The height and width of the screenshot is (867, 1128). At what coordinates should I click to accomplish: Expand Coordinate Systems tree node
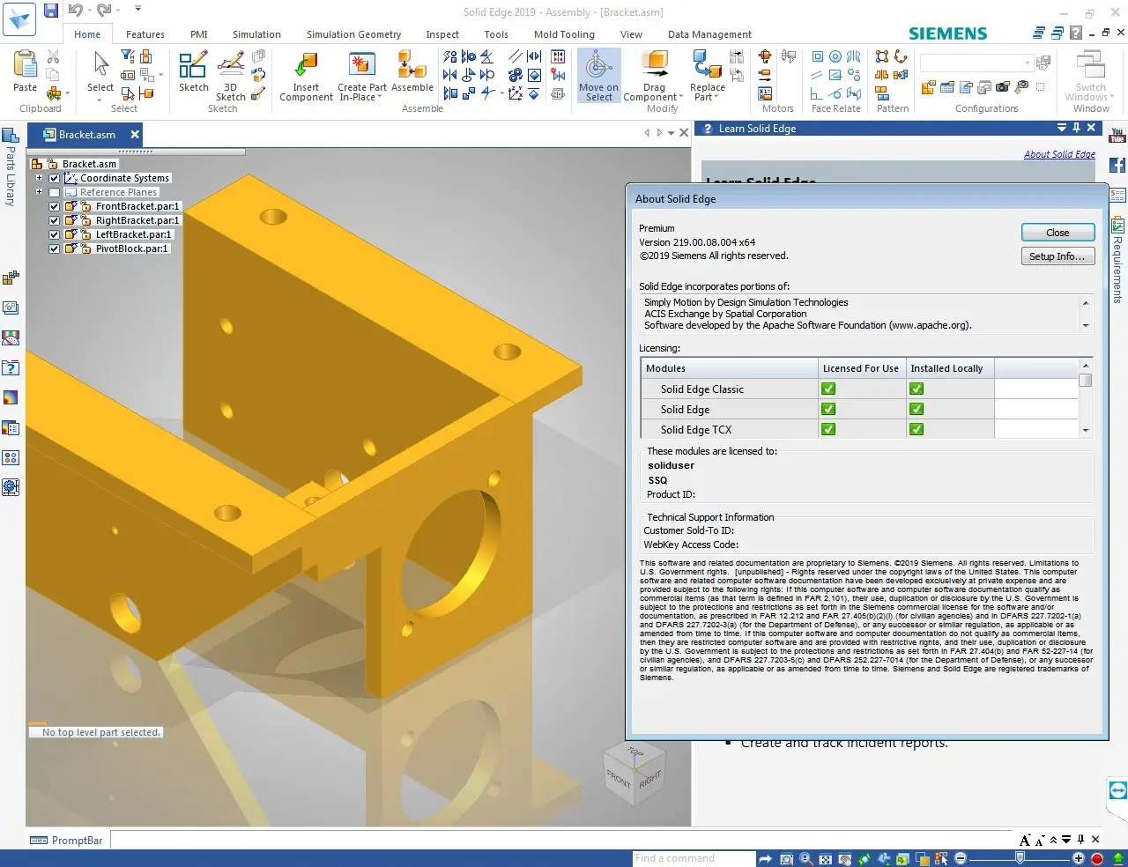tap(39, 178)
